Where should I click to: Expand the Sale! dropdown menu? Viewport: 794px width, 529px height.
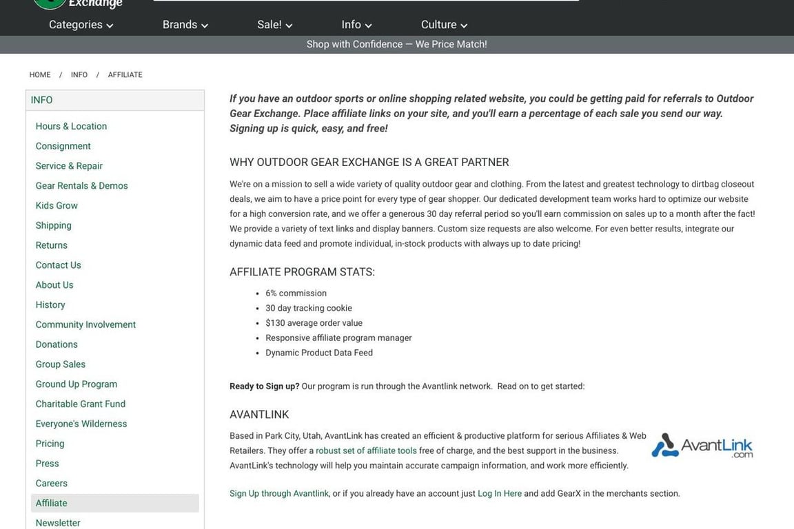click(x=274, y=25)
